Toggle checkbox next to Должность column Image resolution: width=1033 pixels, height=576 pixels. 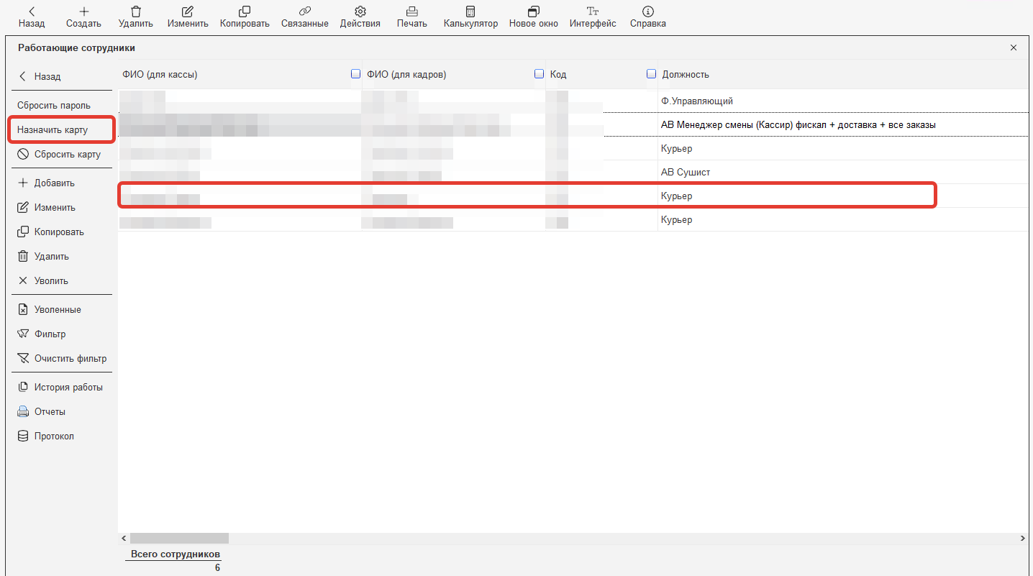pos(651,74)
